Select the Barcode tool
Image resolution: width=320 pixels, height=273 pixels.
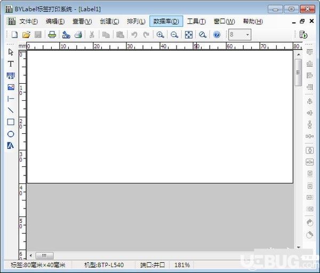click(x=11, y=76)
